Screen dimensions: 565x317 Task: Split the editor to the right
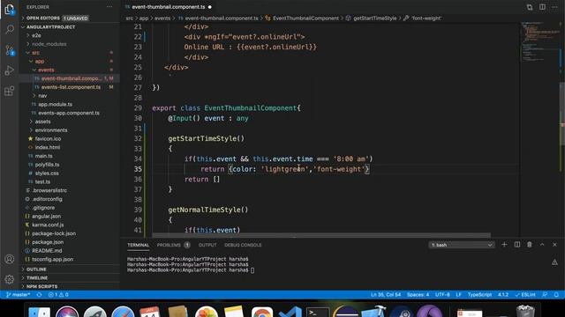coord(542,7)
